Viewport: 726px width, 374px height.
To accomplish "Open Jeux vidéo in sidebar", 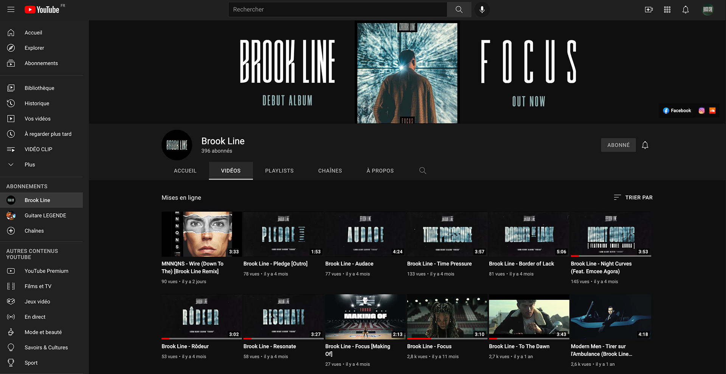I will [x=42, y=301].
